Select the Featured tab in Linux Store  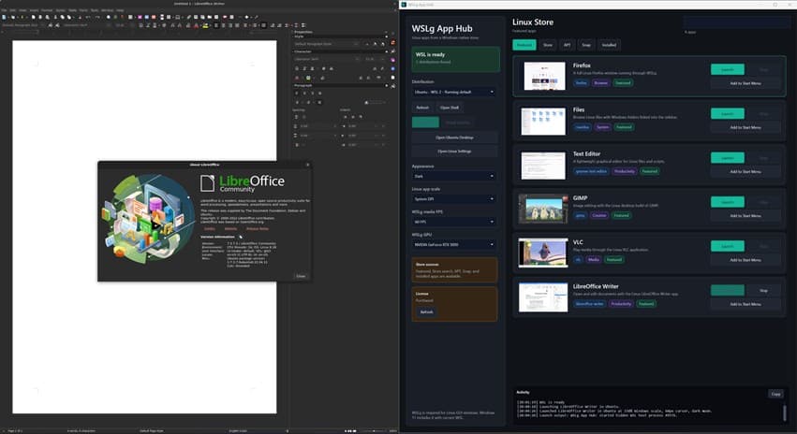(524, 45)
